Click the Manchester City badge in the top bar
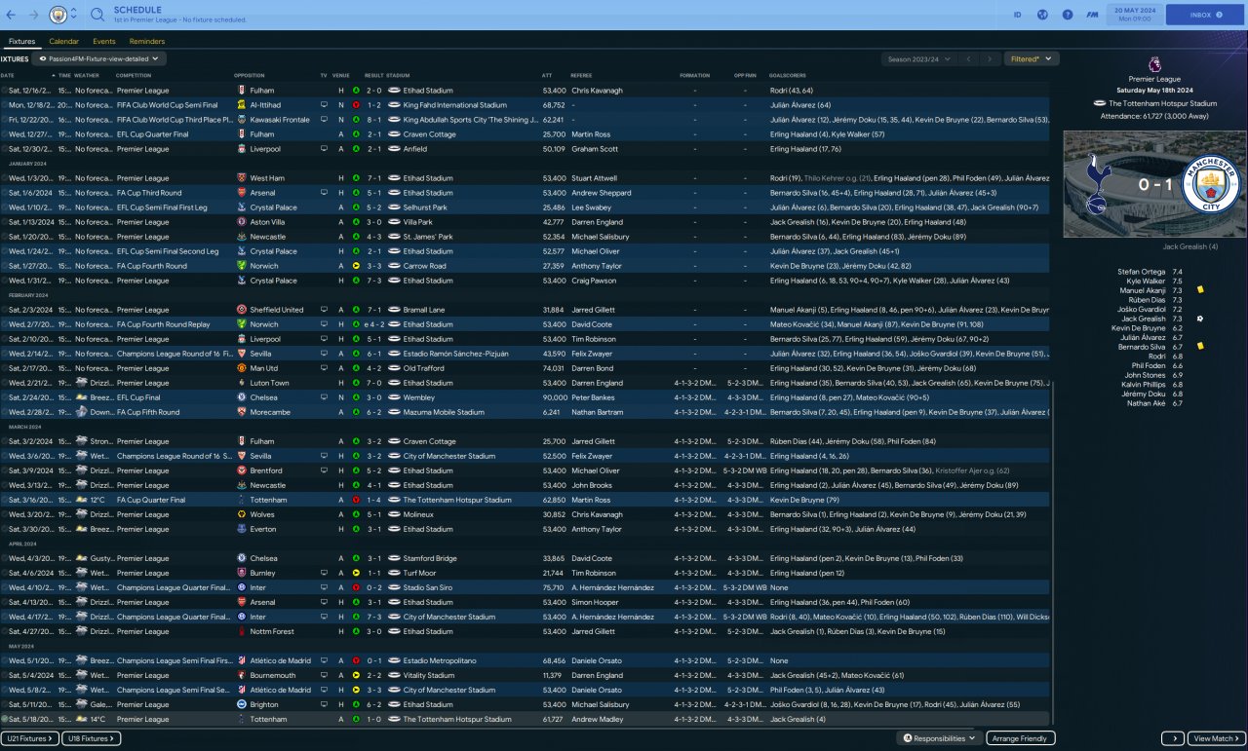 pyautogui.click(x=57, y=15)
